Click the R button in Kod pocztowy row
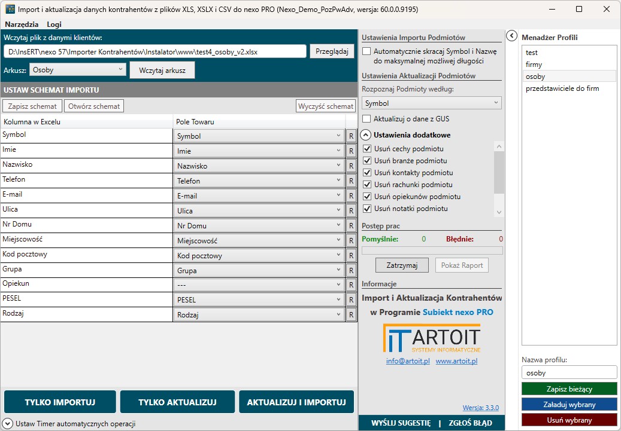Screen dimensions: 621x431 coord(351,256)
